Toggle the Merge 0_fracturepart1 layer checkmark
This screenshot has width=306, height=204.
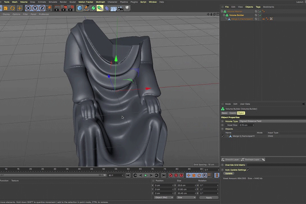coord(223,136)
